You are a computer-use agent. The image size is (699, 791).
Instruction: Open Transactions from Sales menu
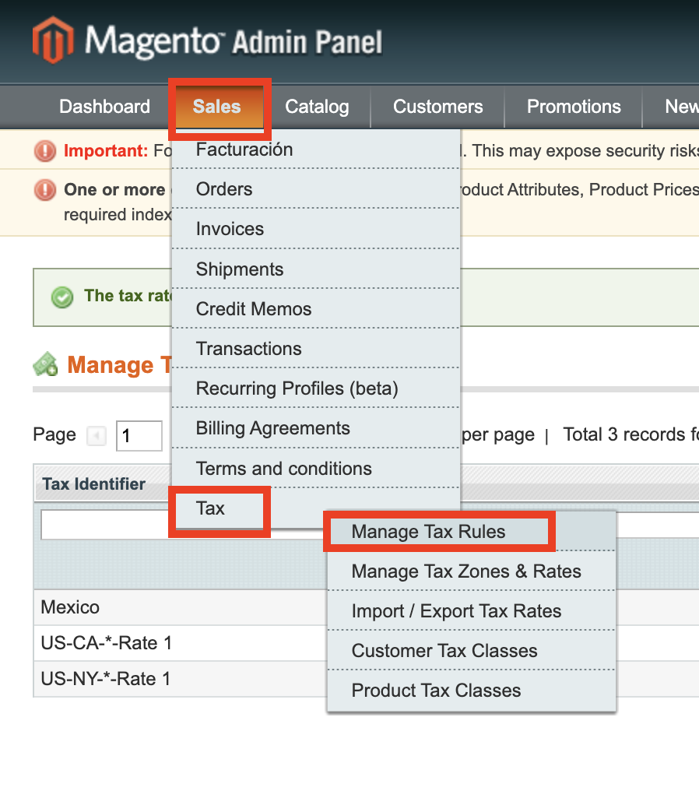tap(316, 349)
